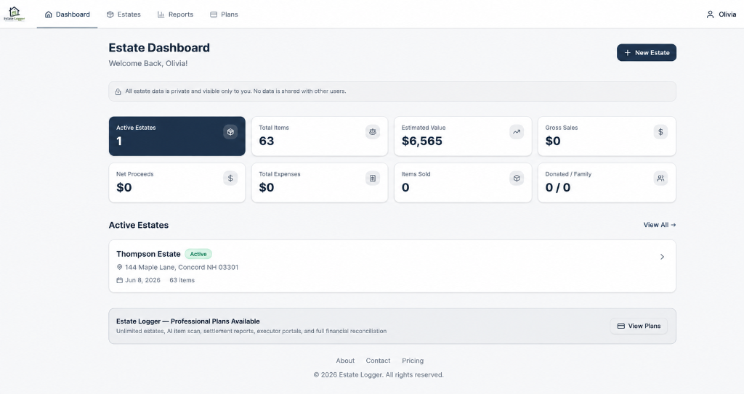
Task: Click the lock icon in privacy notice
Action: pyautogui.click(x=118, y=91)
